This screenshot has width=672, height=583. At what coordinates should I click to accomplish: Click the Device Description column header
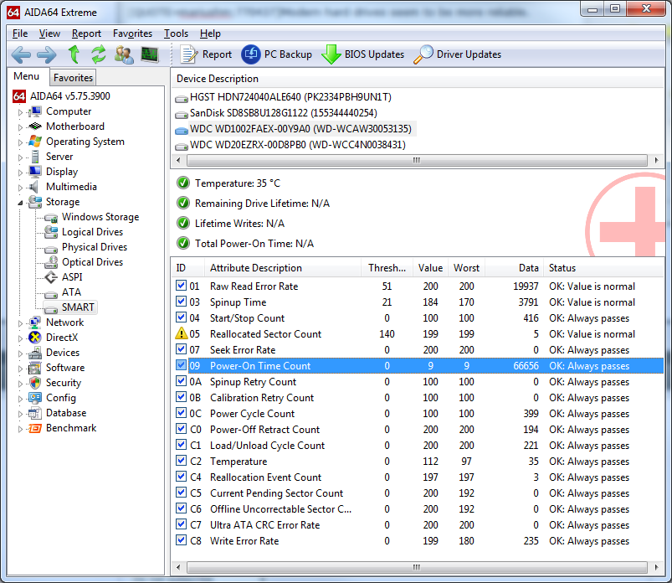tap(418, 79)
